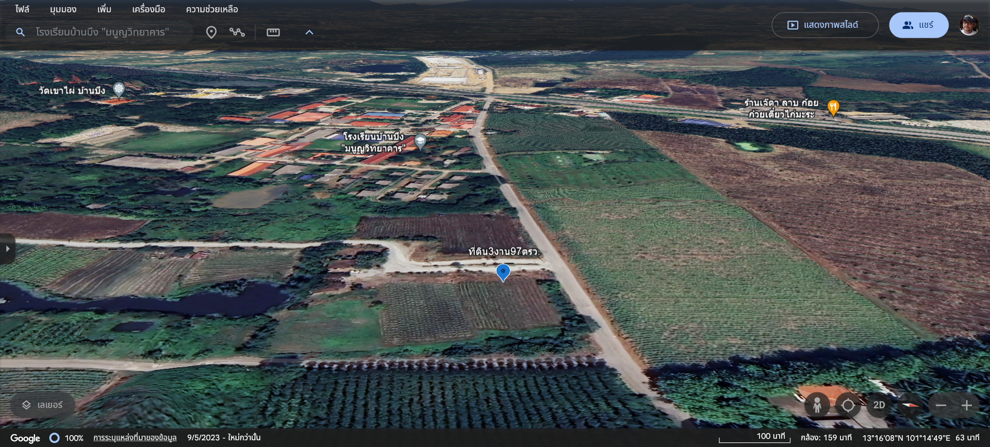This screenshot has height=447, width=990.
Task: Click the แชร์ share button
Action: (918, 25)
